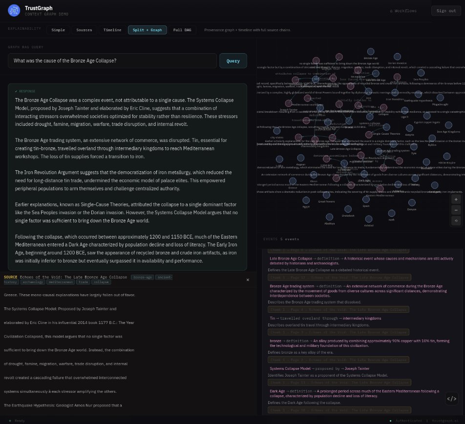Image resolution: width=465 pixels, height=424 pixels.
Task: Select the Iron Age Kingdoms node
Action: [448, 125]
